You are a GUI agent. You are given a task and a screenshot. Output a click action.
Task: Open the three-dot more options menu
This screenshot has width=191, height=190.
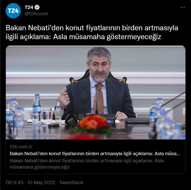point(183,7)
